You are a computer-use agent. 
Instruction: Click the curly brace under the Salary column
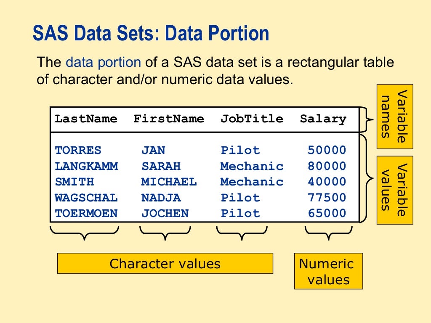[x=329, y=233]
